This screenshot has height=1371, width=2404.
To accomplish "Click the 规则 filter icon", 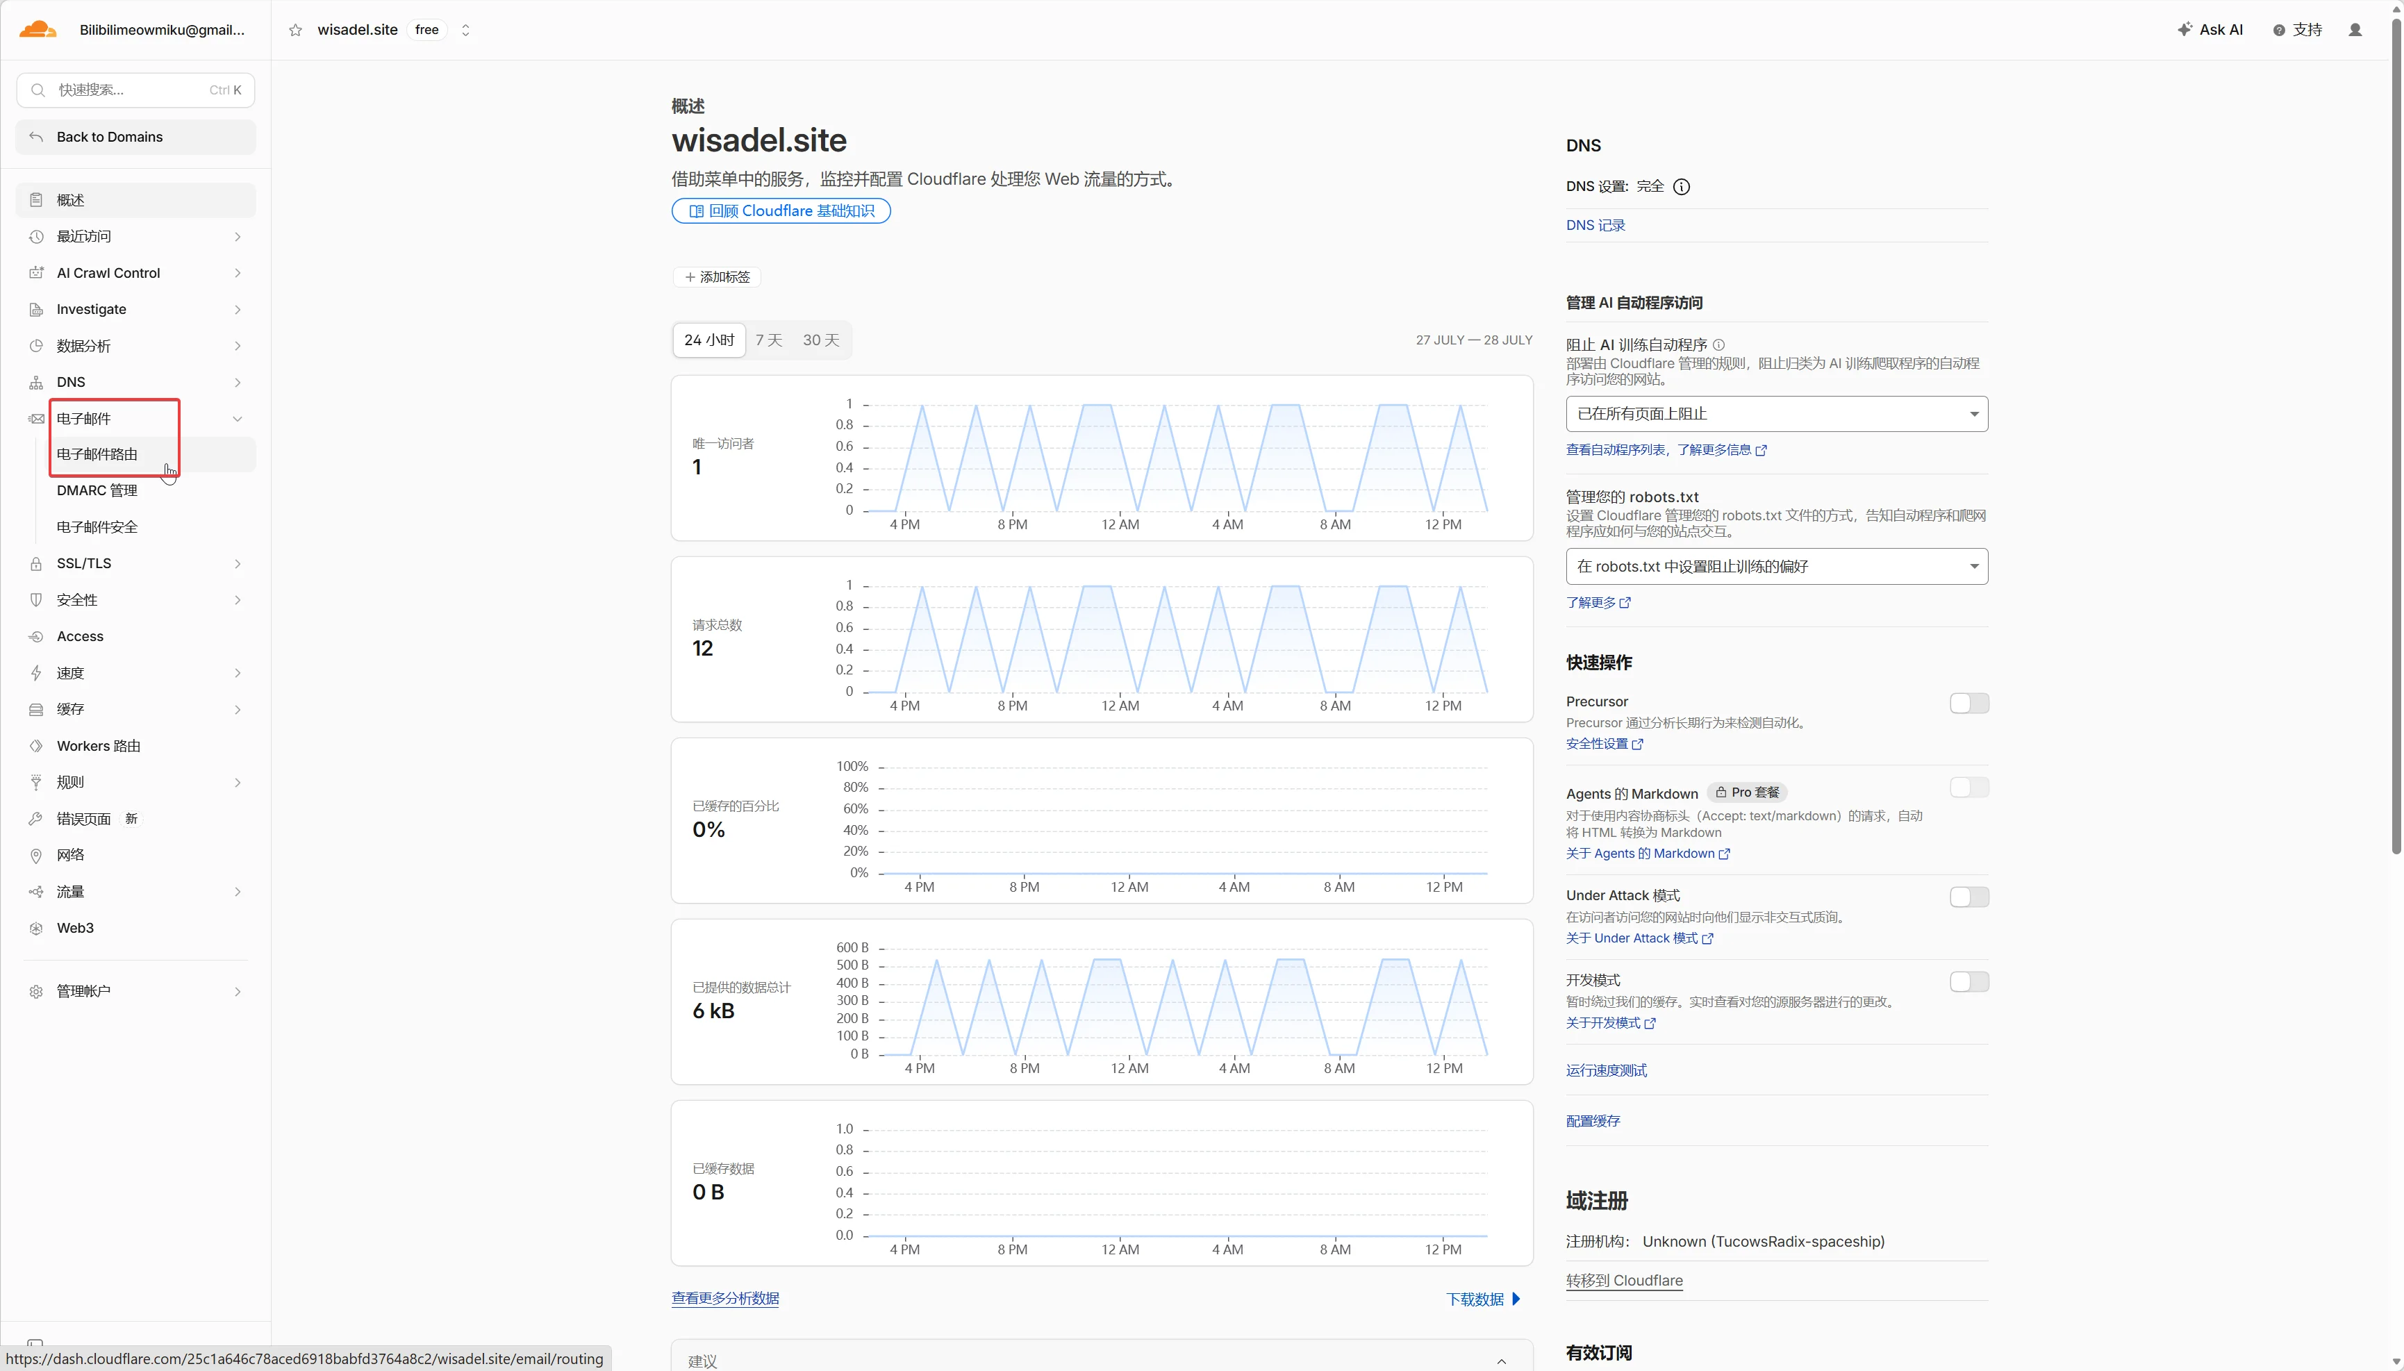I will click(36, 781).
